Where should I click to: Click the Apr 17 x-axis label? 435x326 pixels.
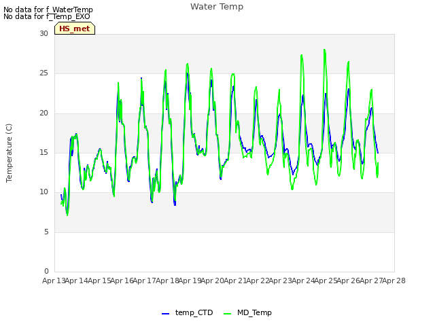click(144, 280)
